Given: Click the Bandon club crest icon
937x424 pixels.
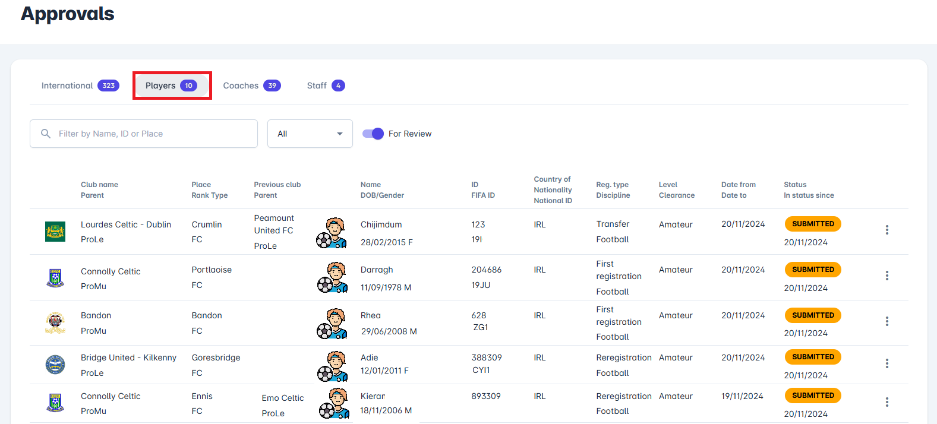Looking at the screenshot, I should [55, 322].
